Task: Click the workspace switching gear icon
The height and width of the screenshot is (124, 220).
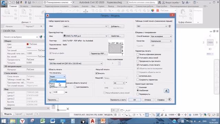Action: (179, 115)
